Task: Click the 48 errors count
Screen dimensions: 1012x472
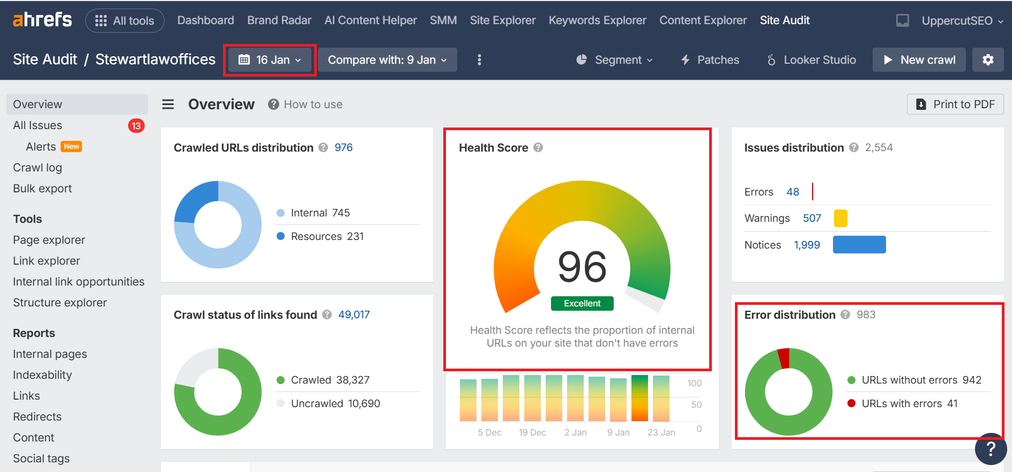Action: point(793,192)
